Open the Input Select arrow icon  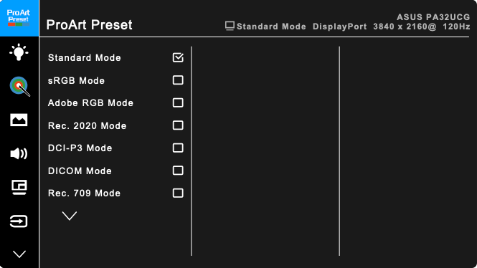click(19, 221)
